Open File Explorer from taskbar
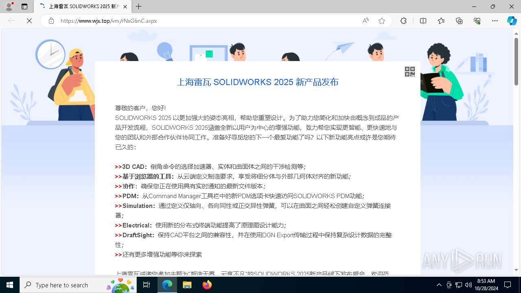Image resolution: width=521 pixels, height=293 pixels. tap(187, 285)
